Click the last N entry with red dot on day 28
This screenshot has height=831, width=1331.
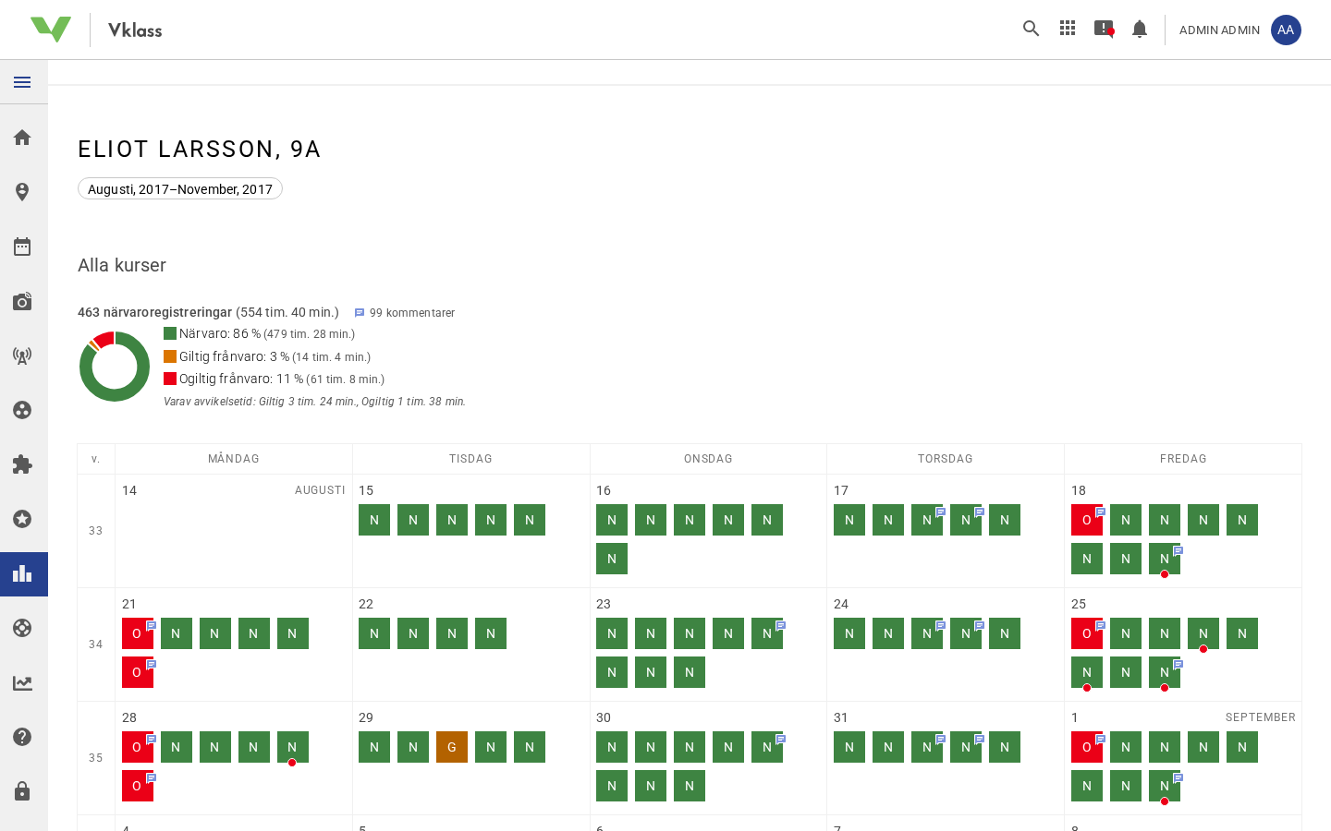click(293, 747)
